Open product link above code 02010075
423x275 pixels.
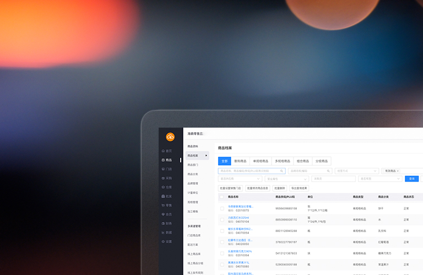click(241, 207)
